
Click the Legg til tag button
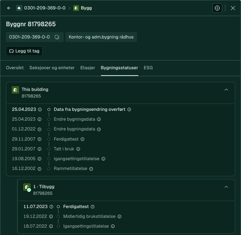(24, 51)
